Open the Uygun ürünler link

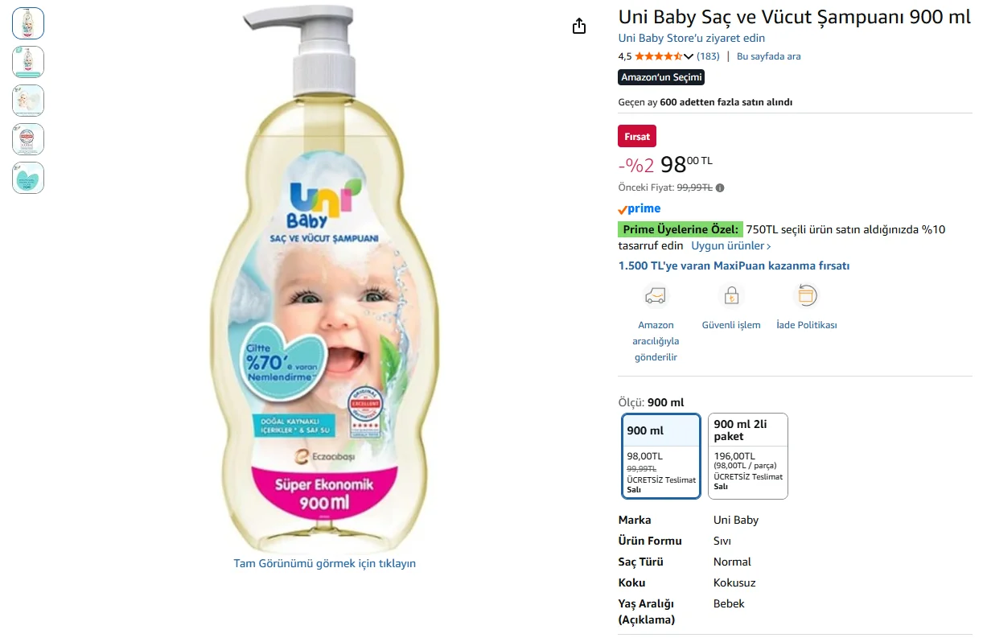pos(731,245)
